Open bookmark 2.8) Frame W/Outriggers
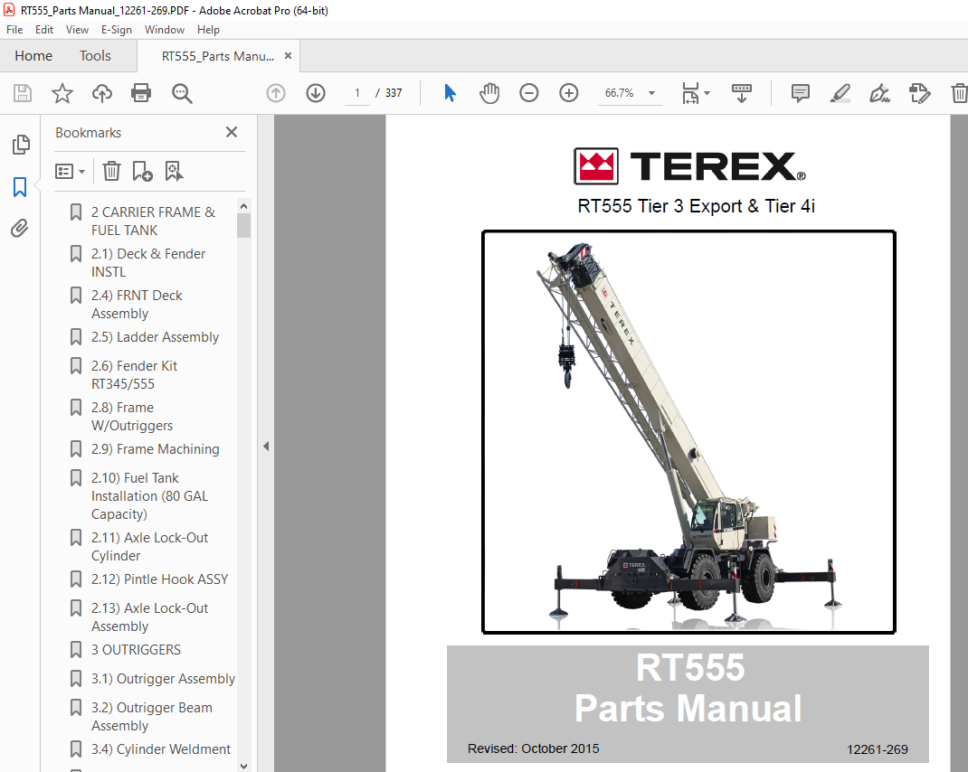The width and height of the screenshot is (968, 772). (x=131, y=417)
